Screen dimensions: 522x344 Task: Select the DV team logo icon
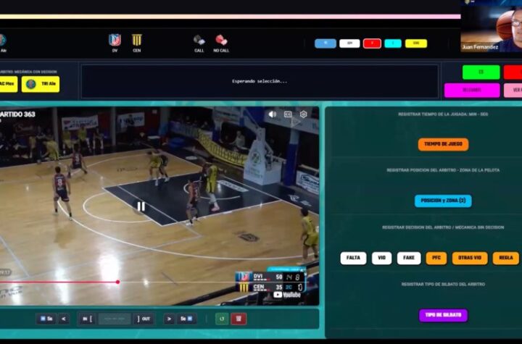tap(115, 40)
